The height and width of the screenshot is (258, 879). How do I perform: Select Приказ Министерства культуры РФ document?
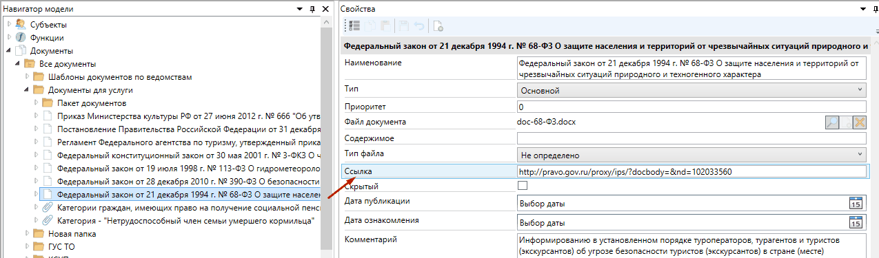point(188,116)
